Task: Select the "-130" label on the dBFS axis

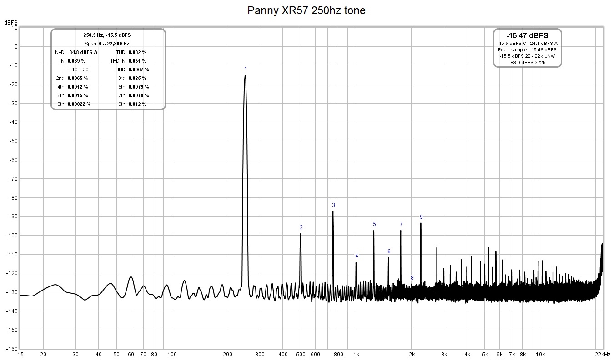Action: tap(12, 292)
